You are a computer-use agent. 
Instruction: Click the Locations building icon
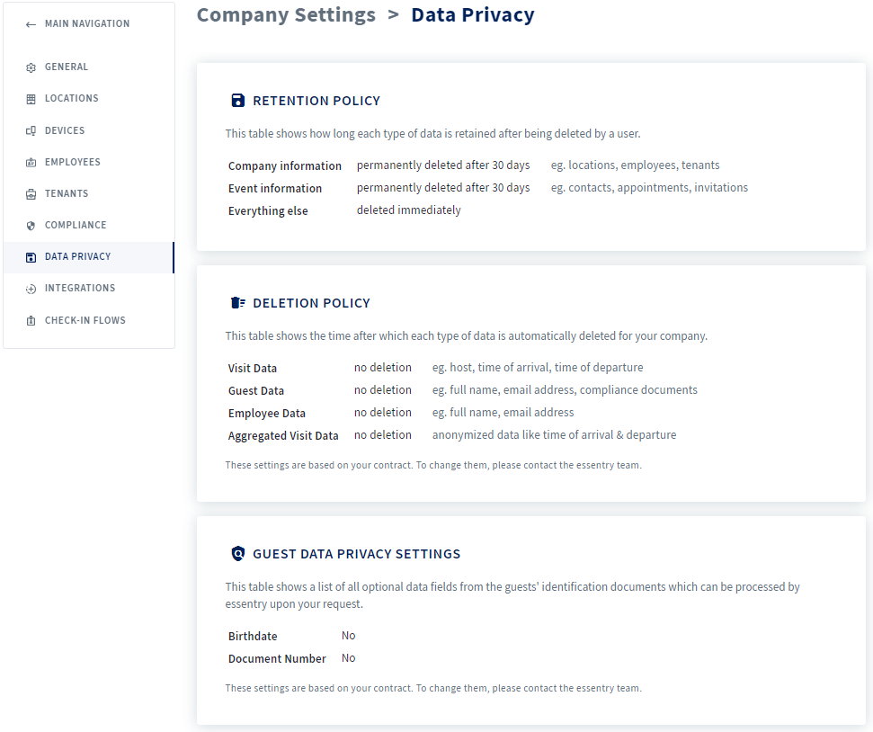[x=31, y=99]
